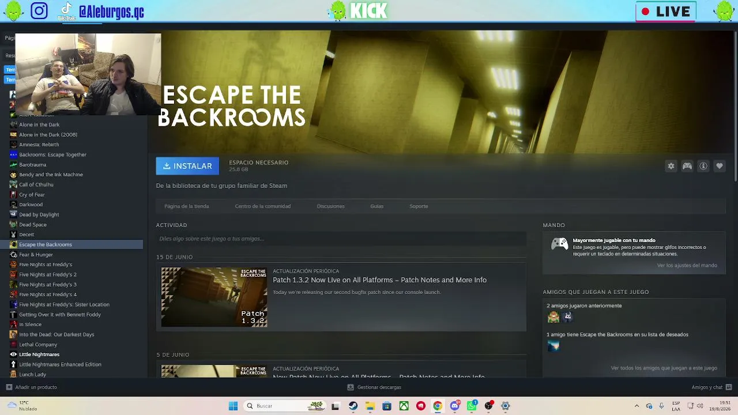The image size is (738, 415).
Task: Open Gestionar descargas
Action: [x=379, y=387]
